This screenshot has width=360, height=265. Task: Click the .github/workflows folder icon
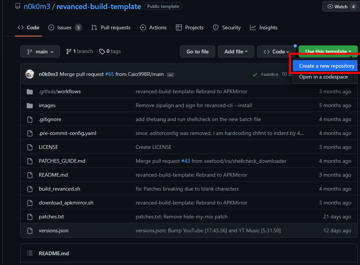pos(30,92)
